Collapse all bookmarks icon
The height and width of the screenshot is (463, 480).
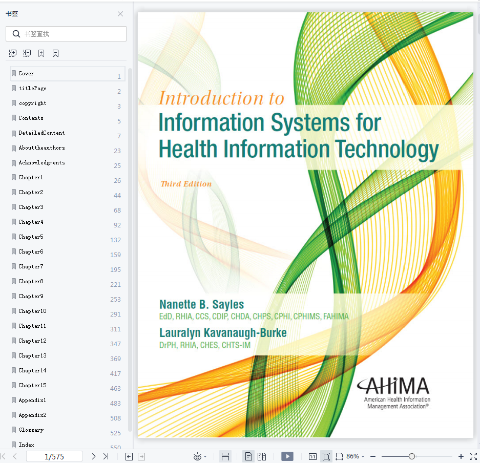coord(27,53)
